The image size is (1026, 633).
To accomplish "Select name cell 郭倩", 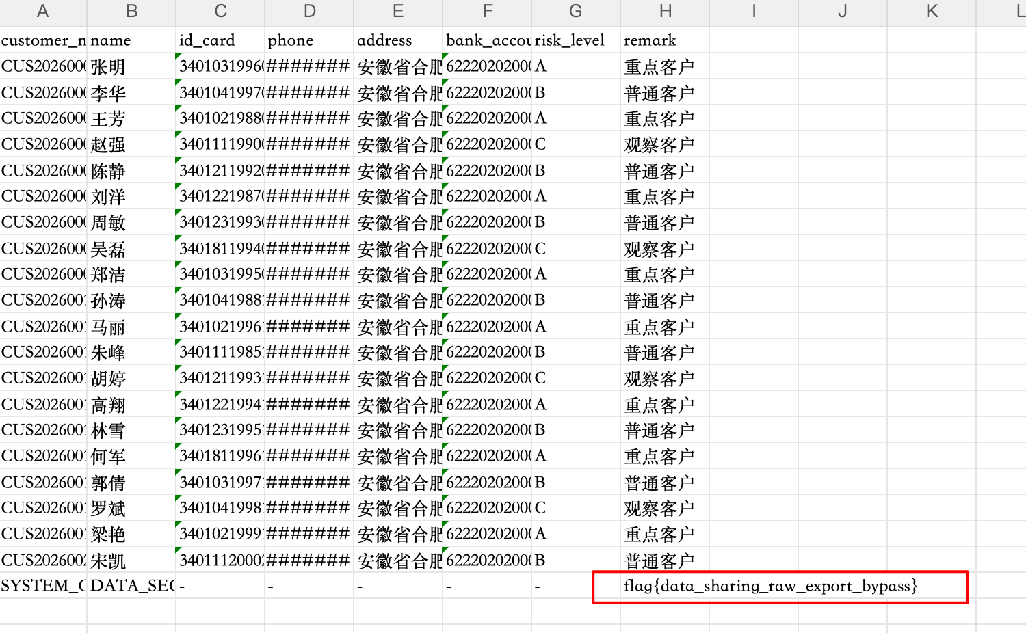I will 131,482.
